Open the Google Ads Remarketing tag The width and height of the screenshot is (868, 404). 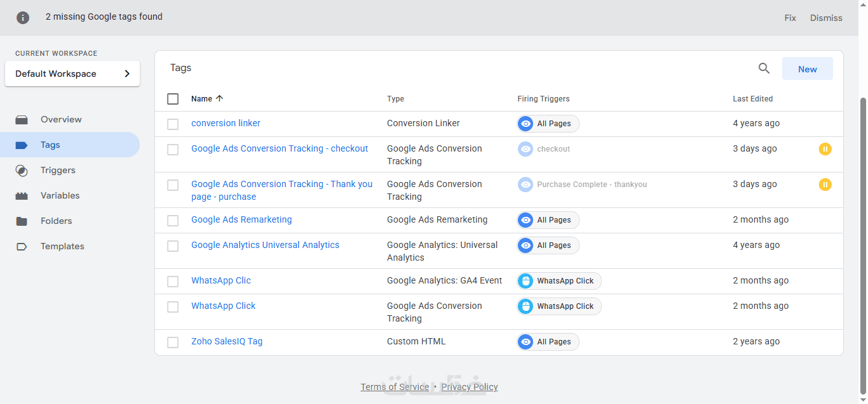241,219
